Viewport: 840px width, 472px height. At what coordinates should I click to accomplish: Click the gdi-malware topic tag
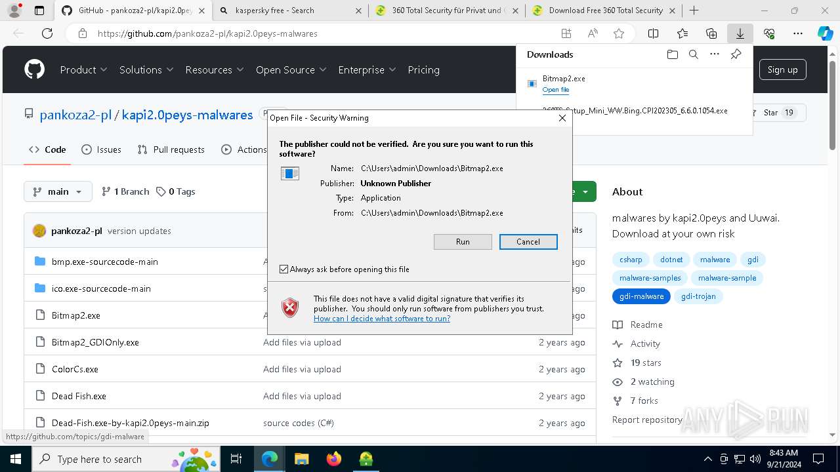pos(641,296)
